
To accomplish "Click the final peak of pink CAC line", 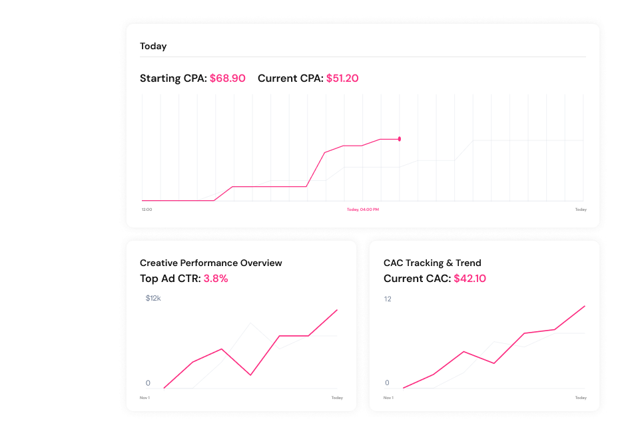I will [585, 306].
